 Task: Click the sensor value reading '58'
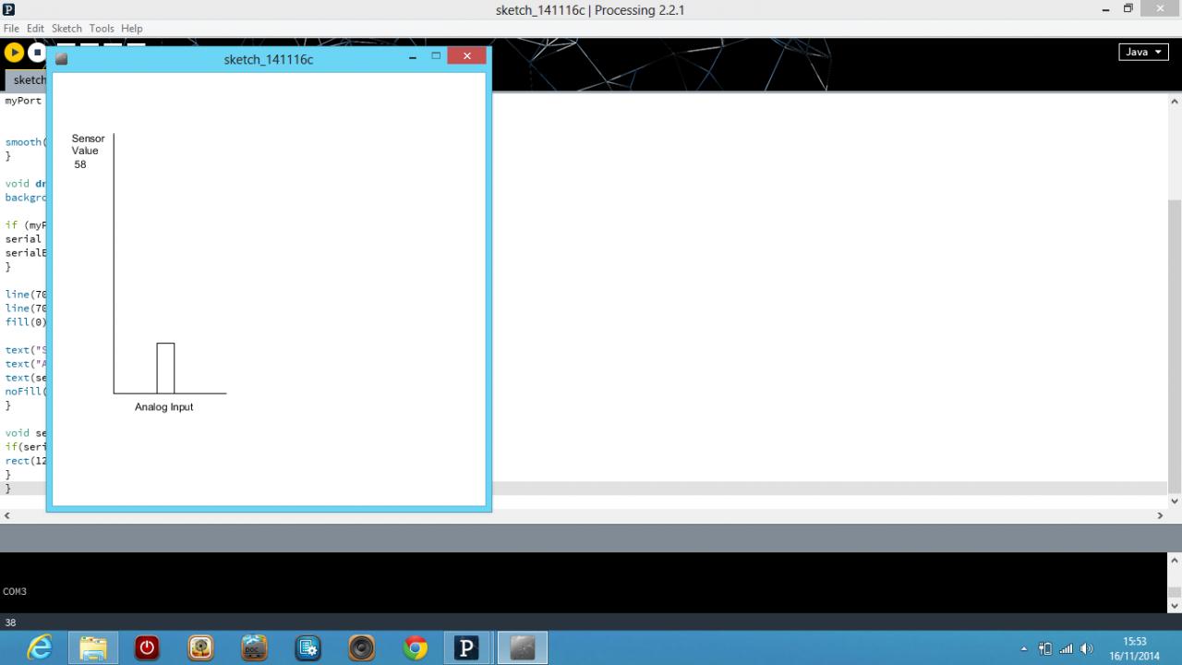click(80, 164)
